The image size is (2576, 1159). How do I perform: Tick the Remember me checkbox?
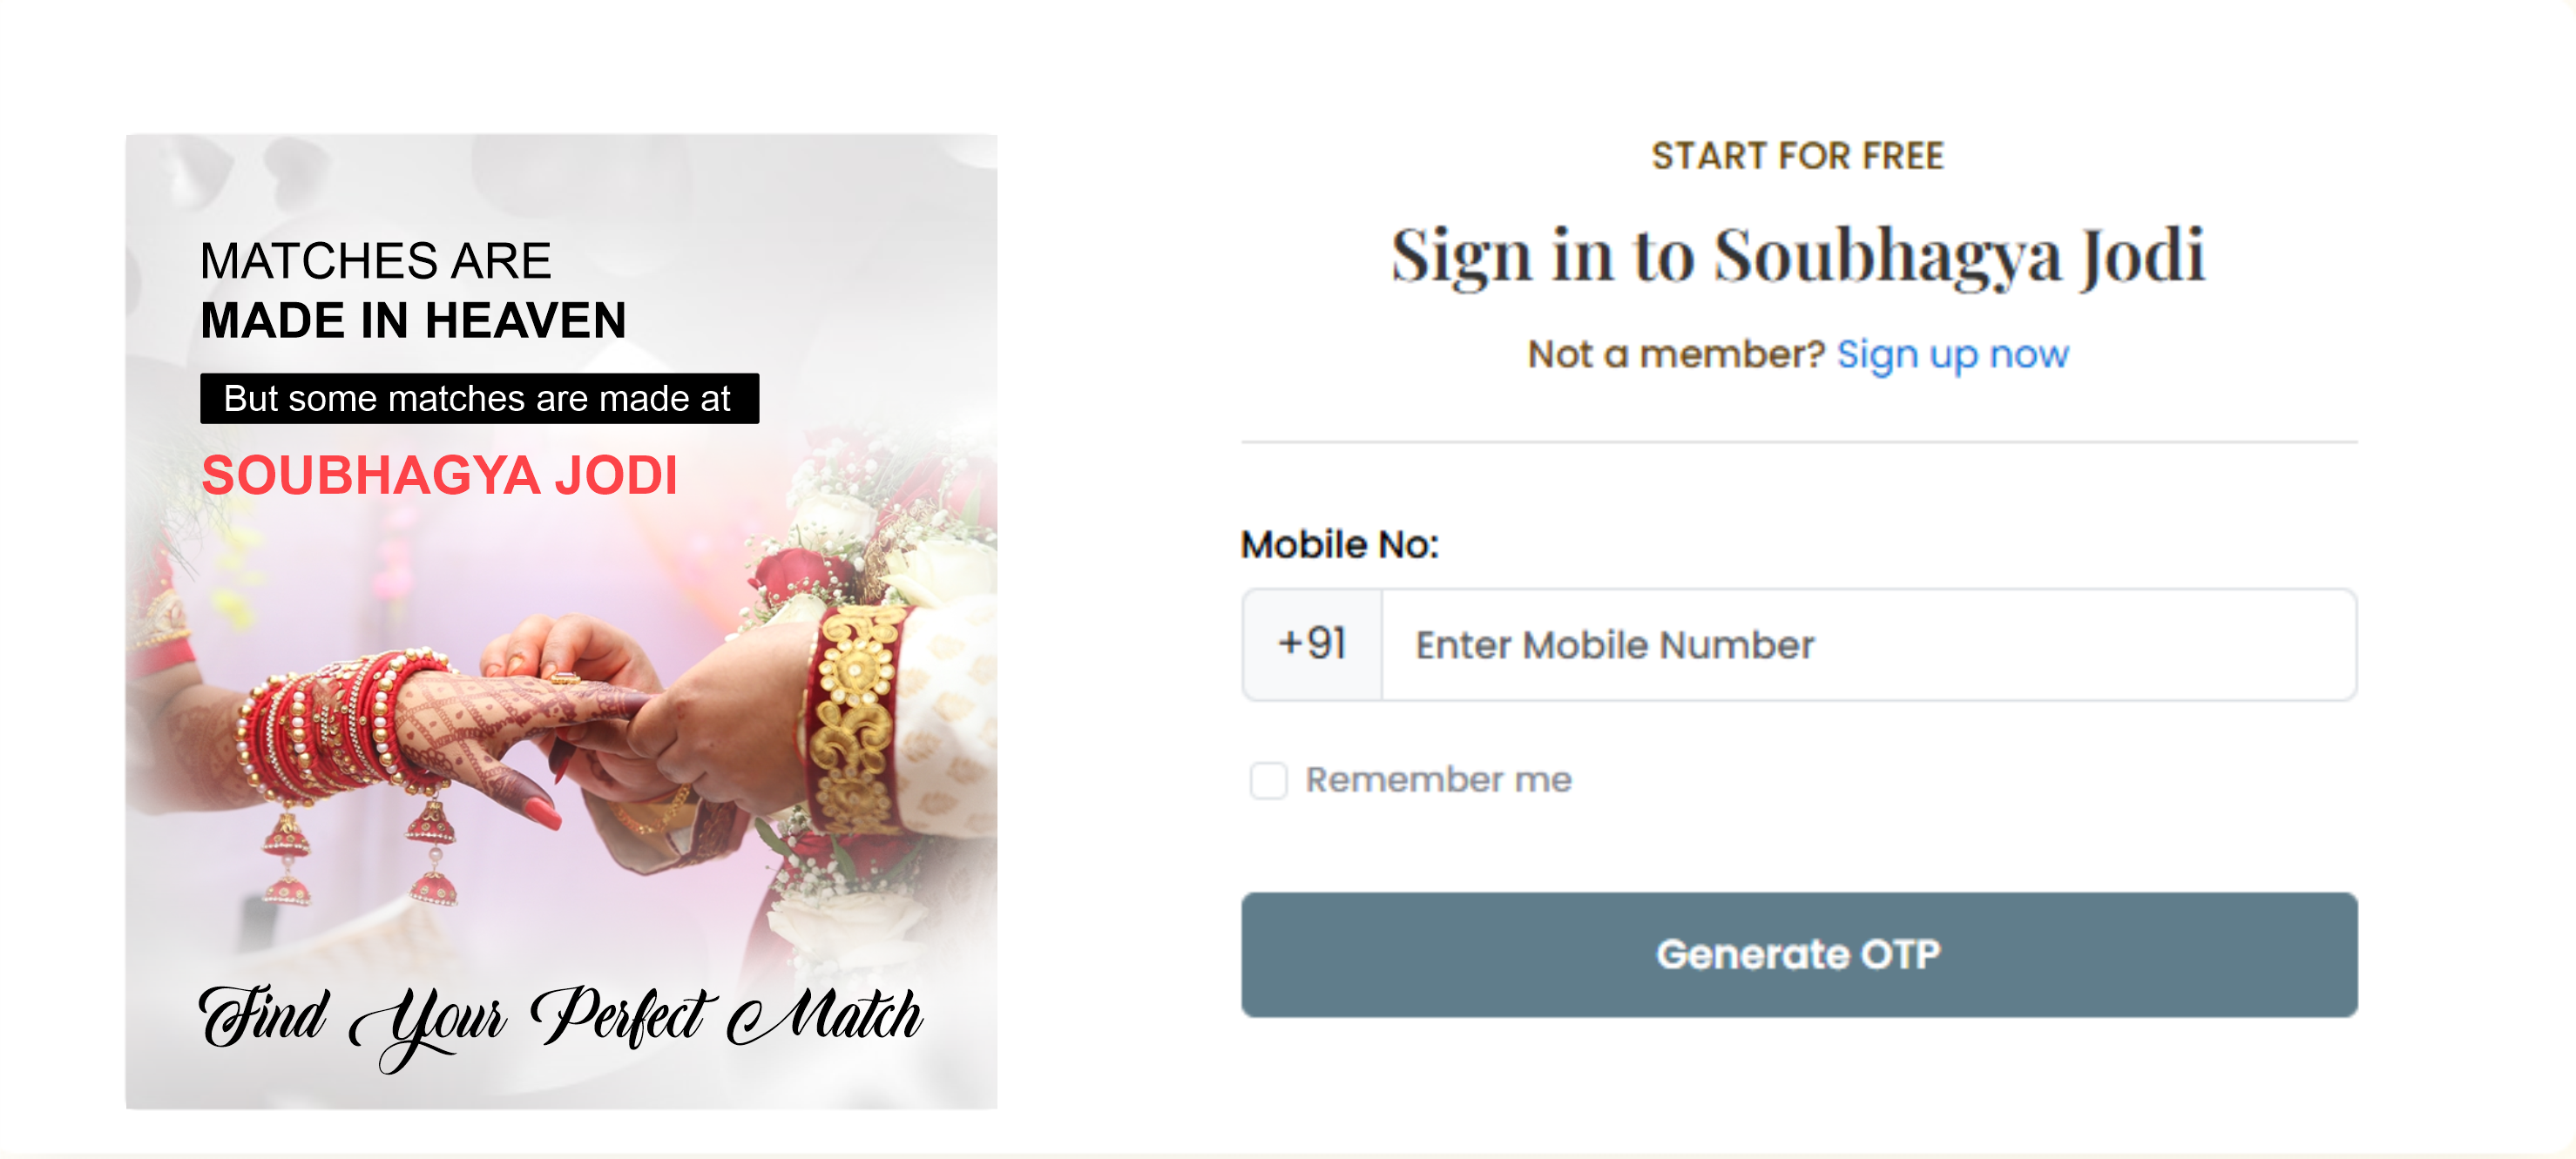1268,780
